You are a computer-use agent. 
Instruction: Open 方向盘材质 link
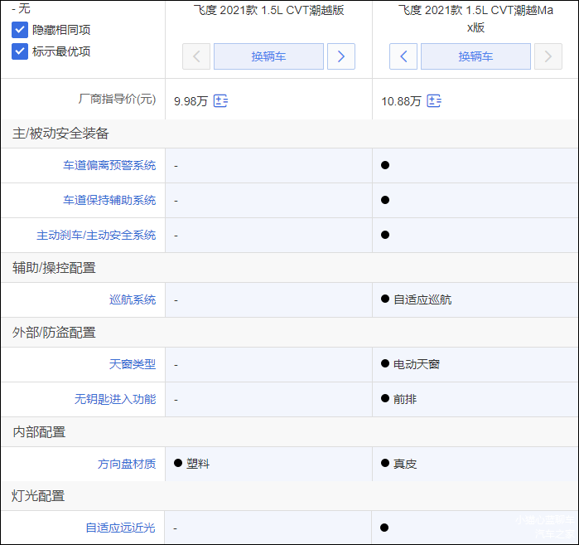[x=127, y=464]
